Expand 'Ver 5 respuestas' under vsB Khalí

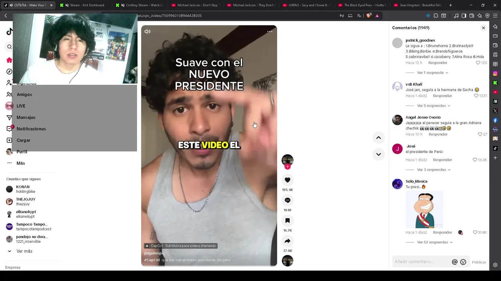(x=434, y=106)
